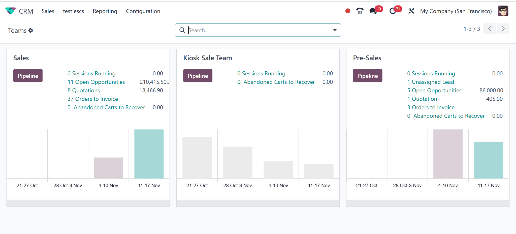Click the search magnifier icon
The width and height of the screenshot is (516, 234).
point(182,30)
